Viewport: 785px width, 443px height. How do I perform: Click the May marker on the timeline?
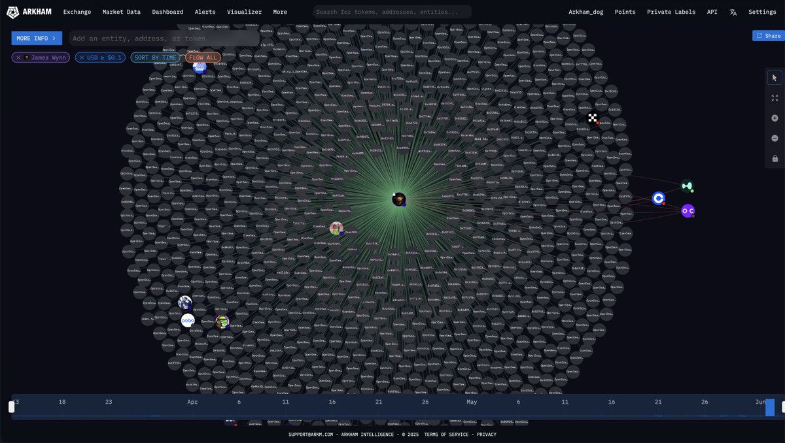(x=472, y=402)
